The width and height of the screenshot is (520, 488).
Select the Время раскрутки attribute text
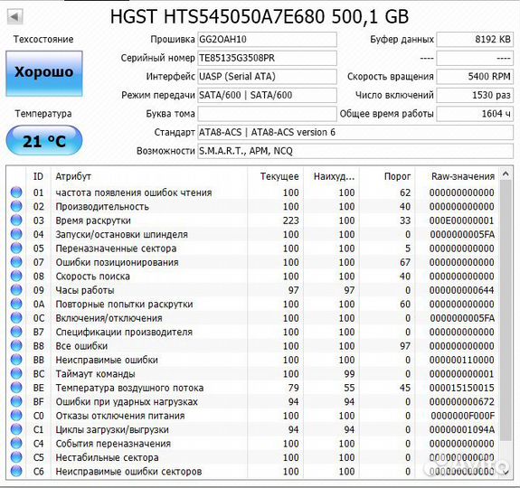pyautogui.click(x=93, y=221)
